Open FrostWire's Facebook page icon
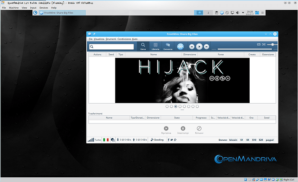298x182 pixels. [168, 140]
